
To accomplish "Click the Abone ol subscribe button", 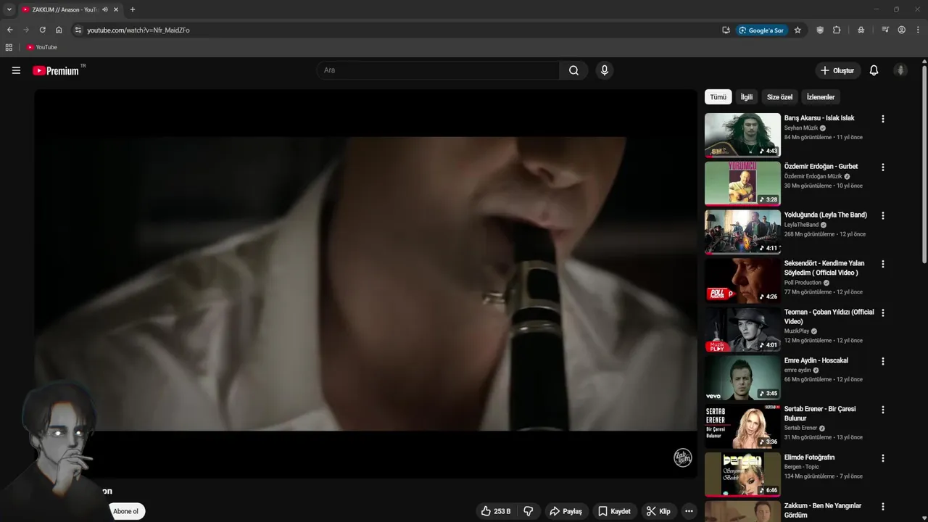I will click(125, 511).
